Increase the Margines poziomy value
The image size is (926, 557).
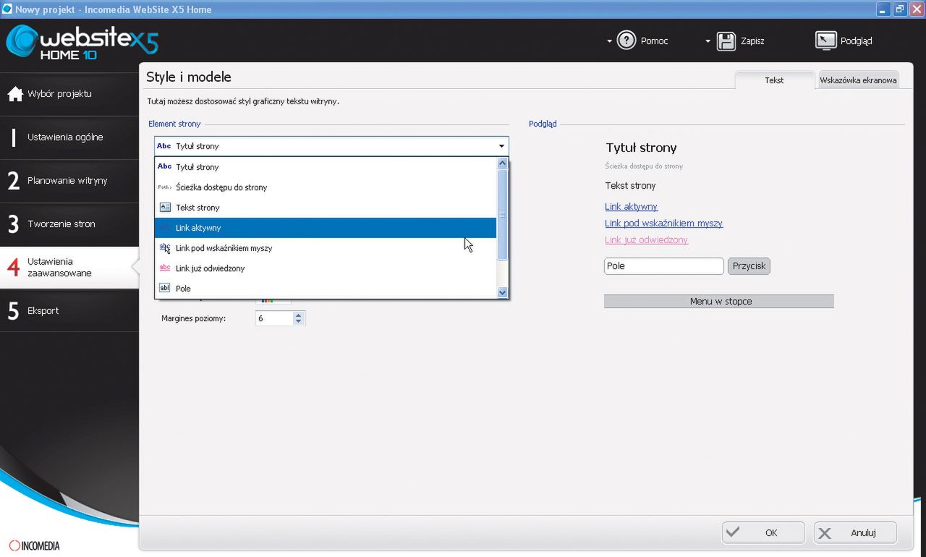(299, 315)
